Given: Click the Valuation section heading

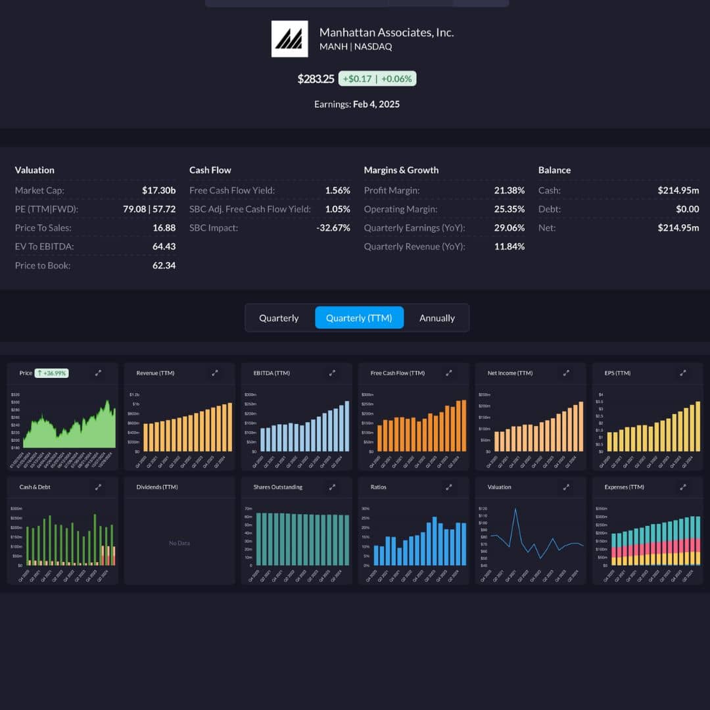Looking at the screenshot, I should 34,170.
